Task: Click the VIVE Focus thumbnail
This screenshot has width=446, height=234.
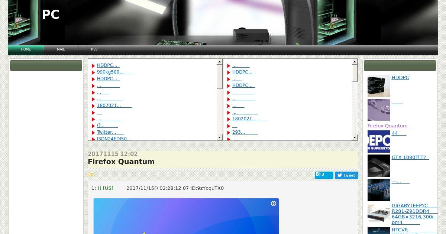Action: click(x=379, y=231)
